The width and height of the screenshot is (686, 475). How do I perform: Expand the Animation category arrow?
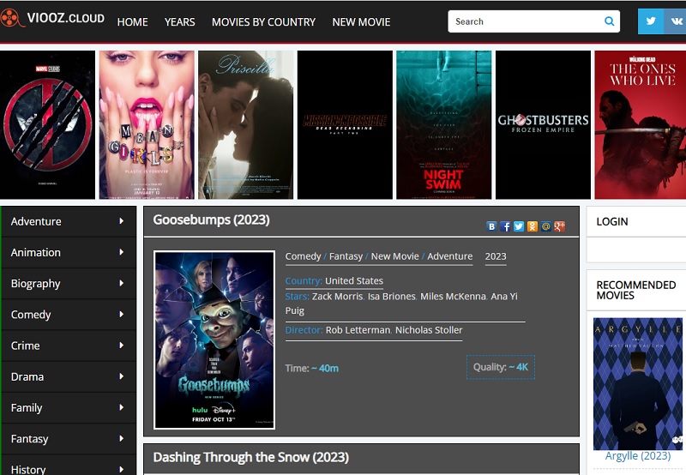pyautogui.click(x=121, y=252)
